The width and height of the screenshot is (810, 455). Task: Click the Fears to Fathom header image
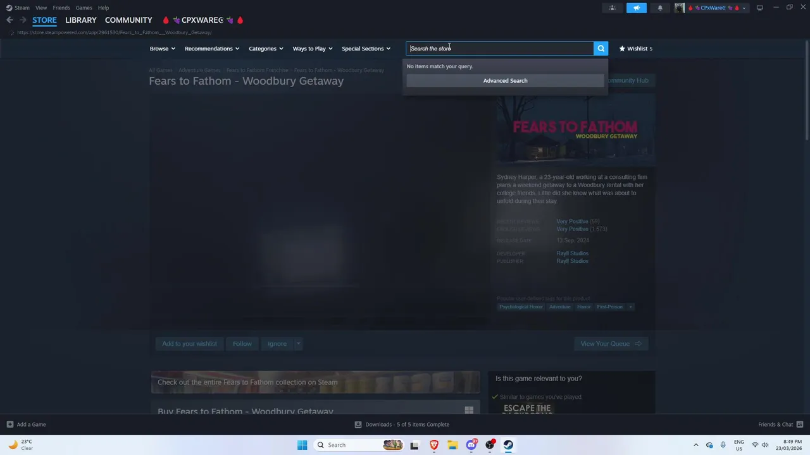click(x=575, y=130)
